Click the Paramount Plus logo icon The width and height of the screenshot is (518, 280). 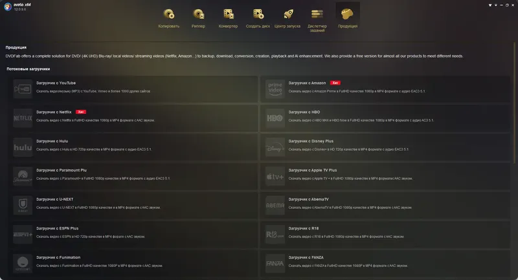point(23,176)
